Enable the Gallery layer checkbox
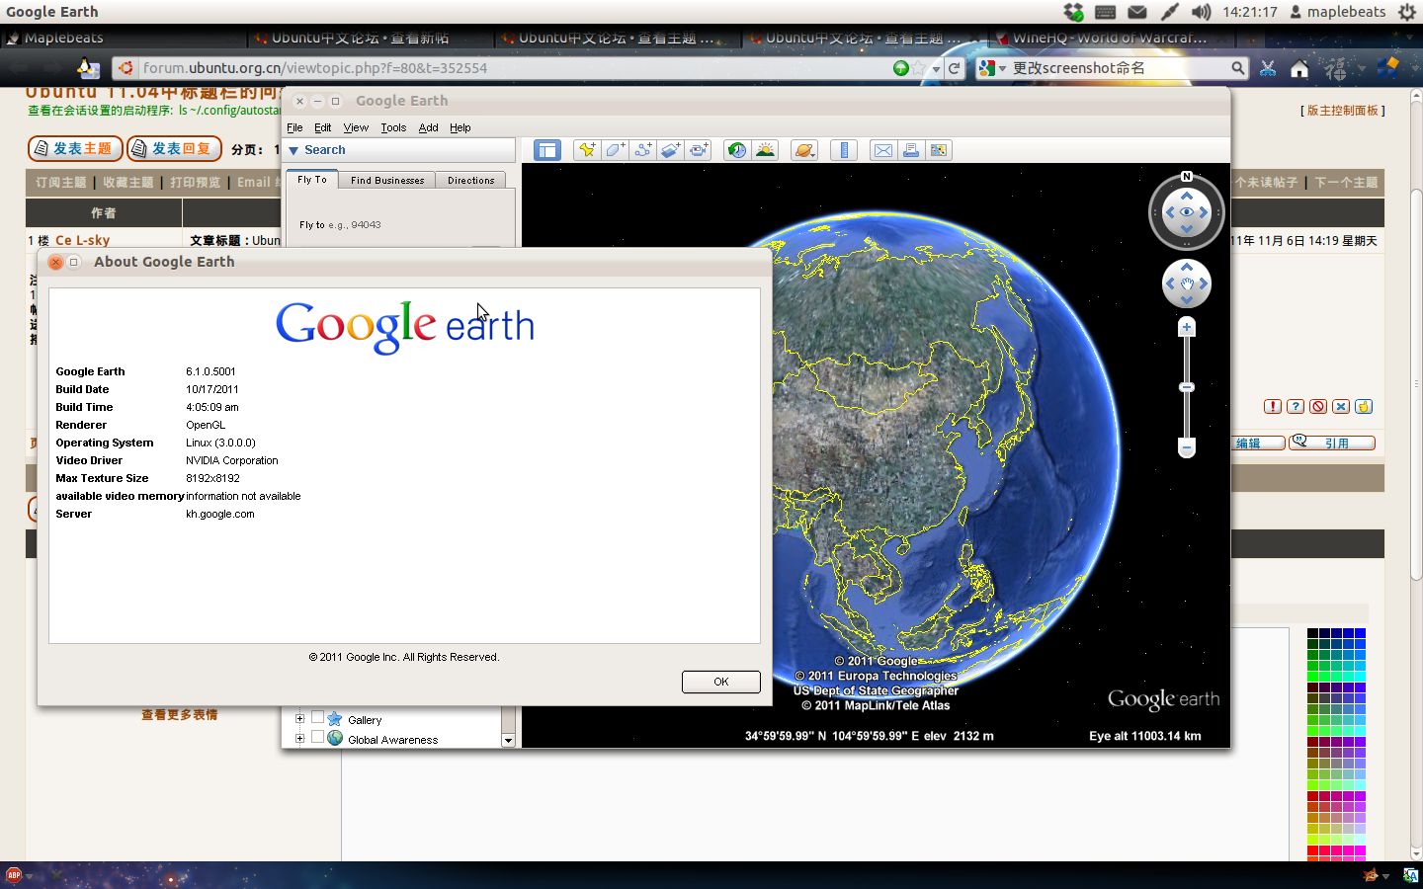 (x=317, y=718)
